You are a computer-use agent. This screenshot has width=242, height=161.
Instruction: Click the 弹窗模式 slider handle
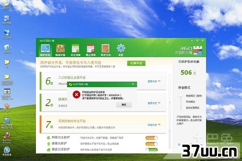pyautogui.click(x=181, y=95)
